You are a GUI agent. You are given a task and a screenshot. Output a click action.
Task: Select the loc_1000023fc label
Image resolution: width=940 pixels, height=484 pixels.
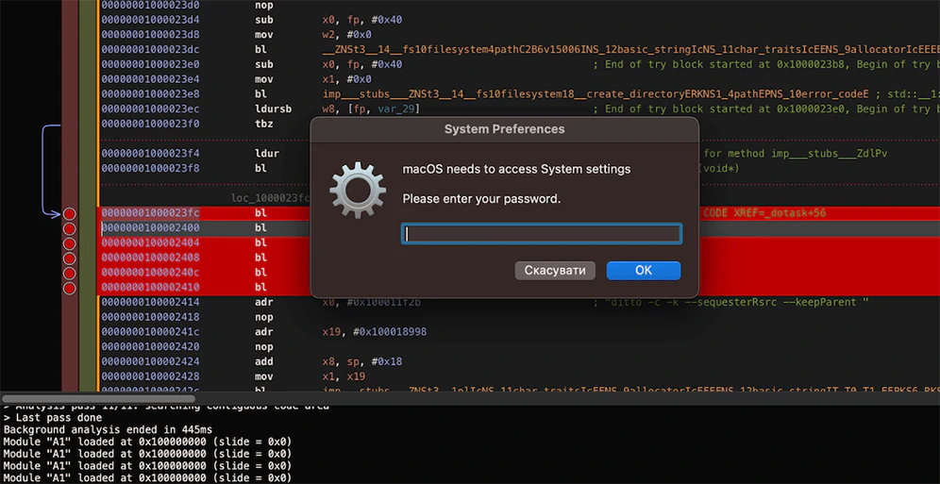pyautogui.click(x=271, y=198)
